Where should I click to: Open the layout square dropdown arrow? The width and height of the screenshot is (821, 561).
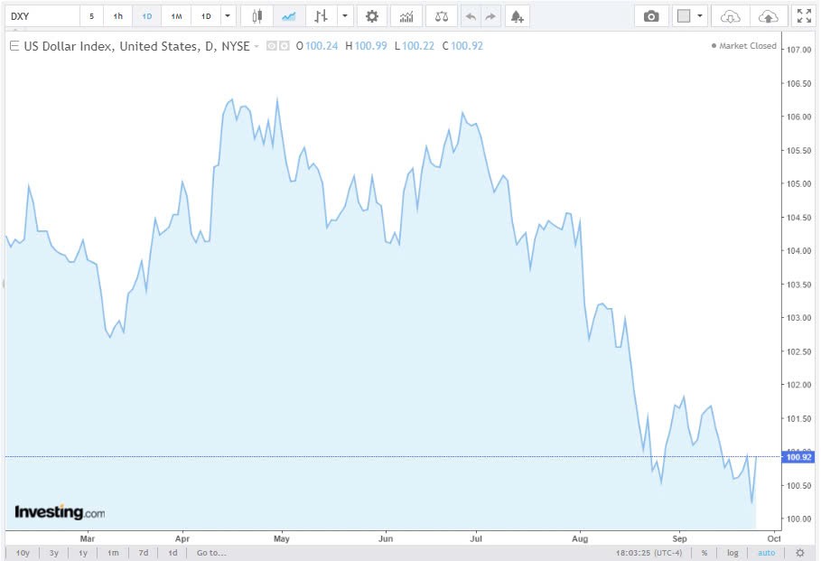[x=700, y=16]
